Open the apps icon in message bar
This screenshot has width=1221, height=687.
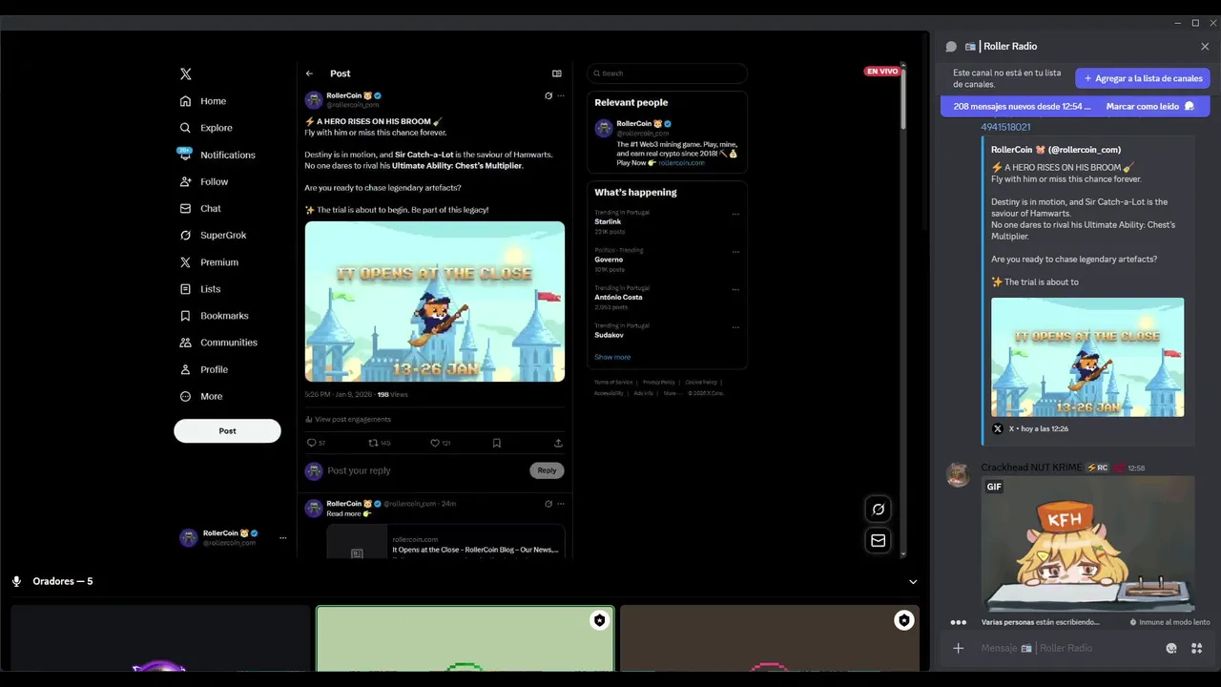[x=1197, y=649]
